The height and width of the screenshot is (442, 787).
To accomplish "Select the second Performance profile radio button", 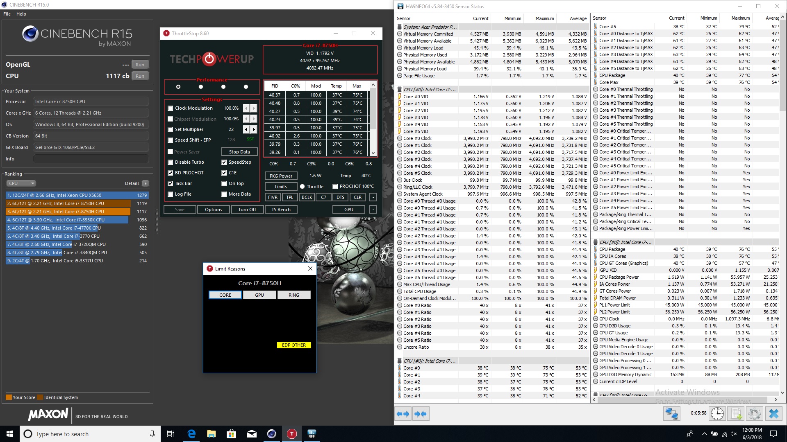I will click(x=200, y=87).
